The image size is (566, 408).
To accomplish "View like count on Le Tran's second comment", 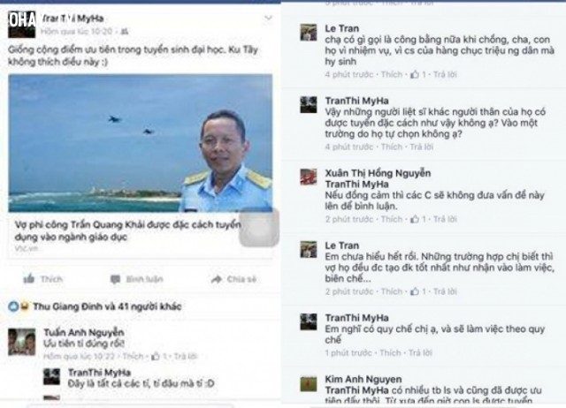I will pyautogui.click(x=419, y=291).
